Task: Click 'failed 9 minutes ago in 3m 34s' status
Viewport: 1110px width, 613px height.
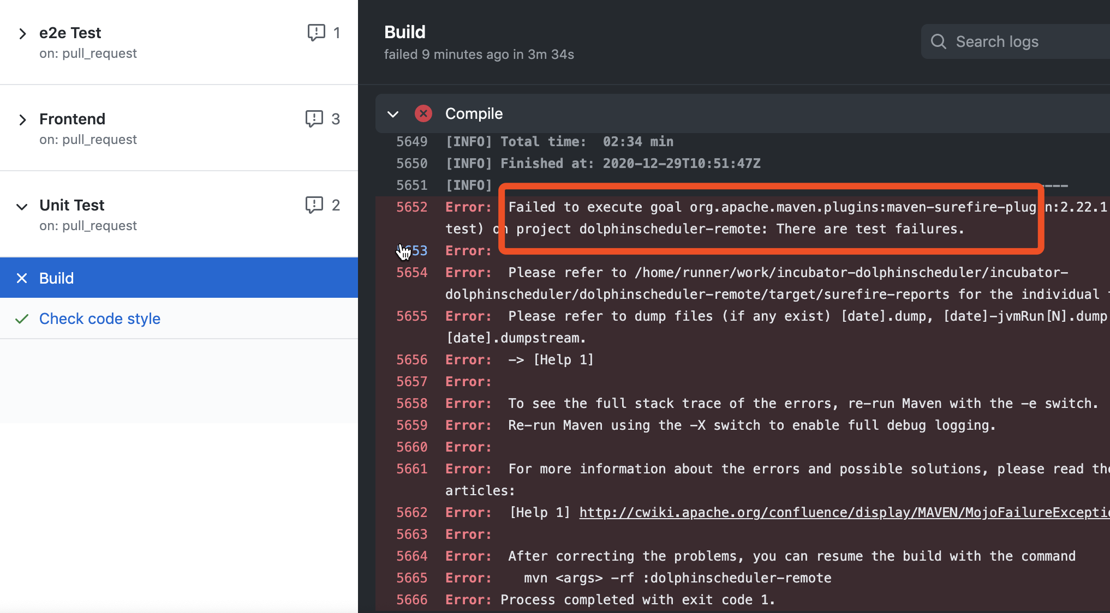Action: (479, 55)
